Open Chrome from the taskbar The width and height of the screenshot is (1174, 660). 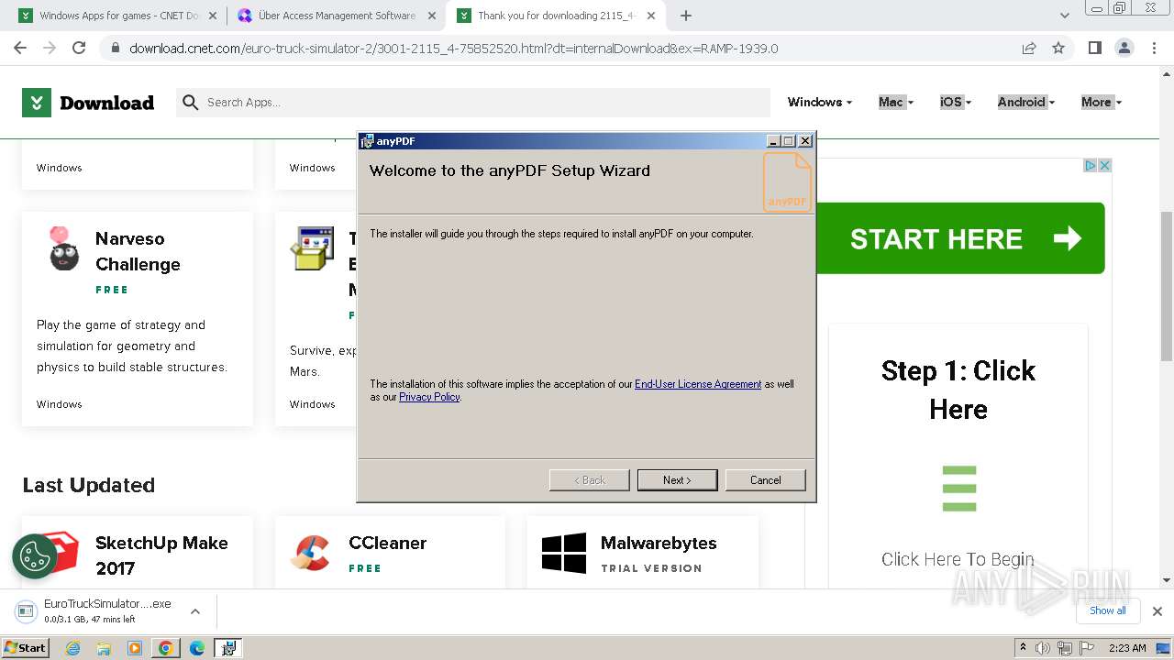(x=166, y=648)
